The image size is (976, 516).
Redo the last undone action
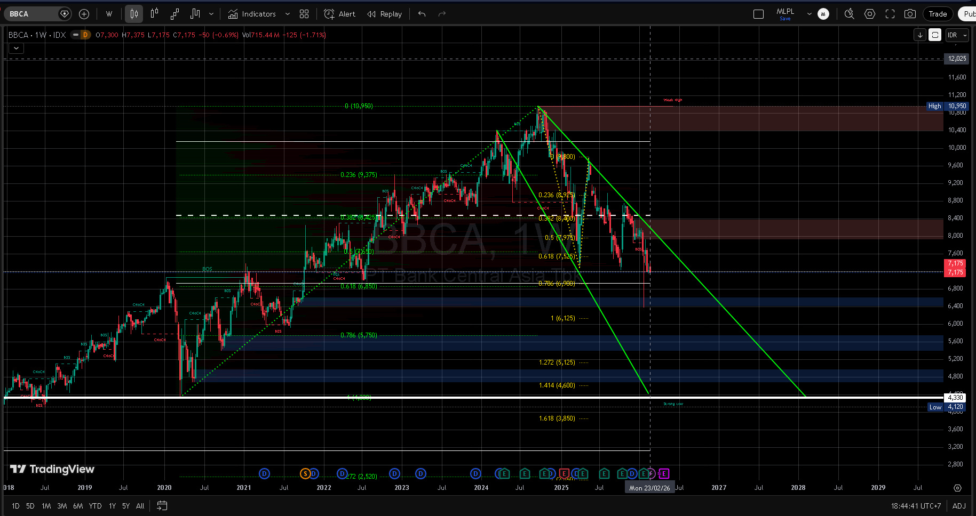click(x=442, y=14)
